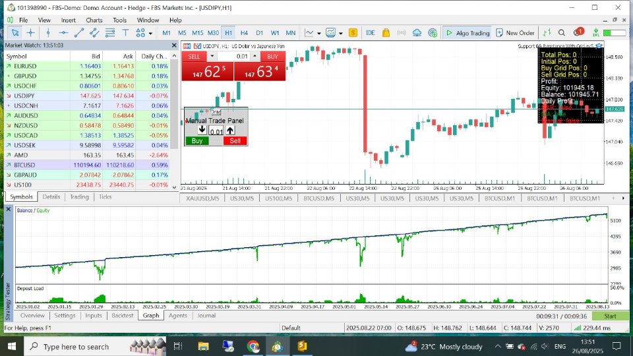Viewport: 633px width, 356px height.
Task: Open the Tools menu
Action: pos(119,20)
